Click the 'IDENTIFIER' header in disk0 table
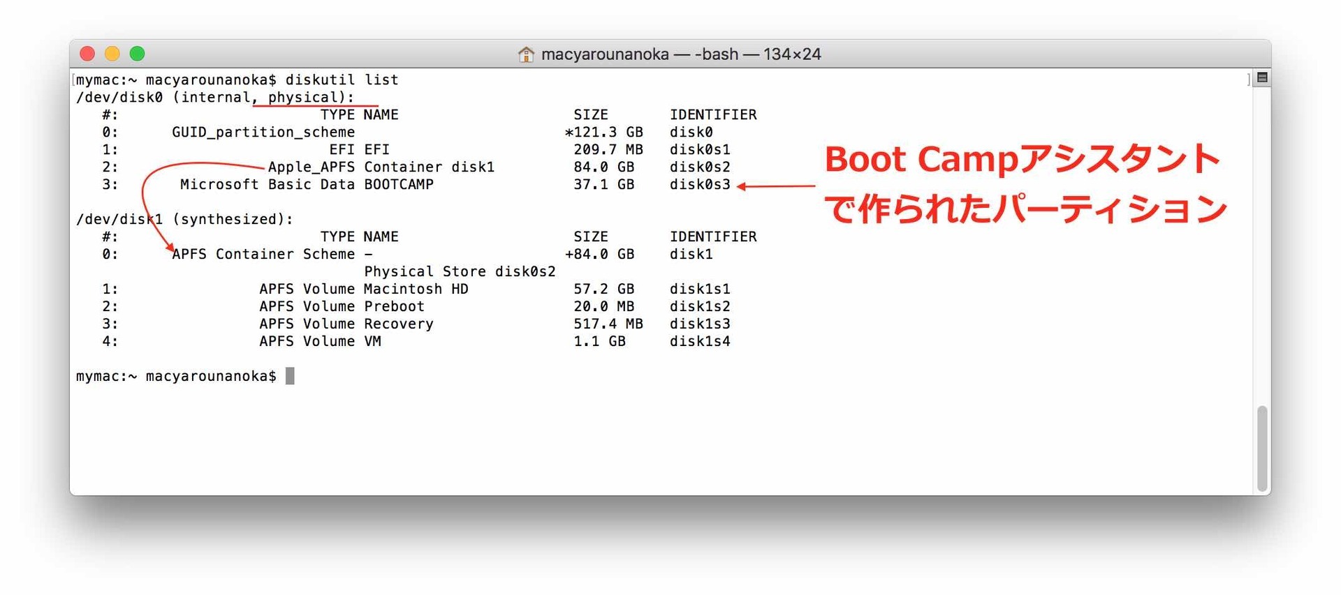This screenshot has height=595, width=1341. (x=713, y=114)
